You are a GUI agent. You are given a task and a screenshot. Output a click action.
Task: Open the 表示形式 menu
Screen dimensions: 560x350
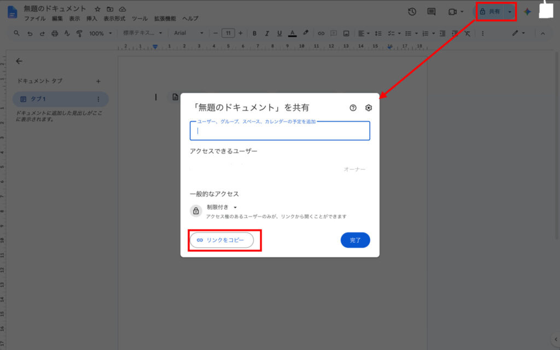coord(114,19)
